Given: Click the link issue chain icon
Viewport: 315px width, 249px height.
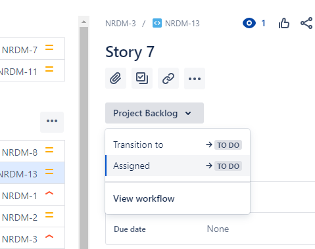Looking at the screenshot, I should click(x=168, y=78).
